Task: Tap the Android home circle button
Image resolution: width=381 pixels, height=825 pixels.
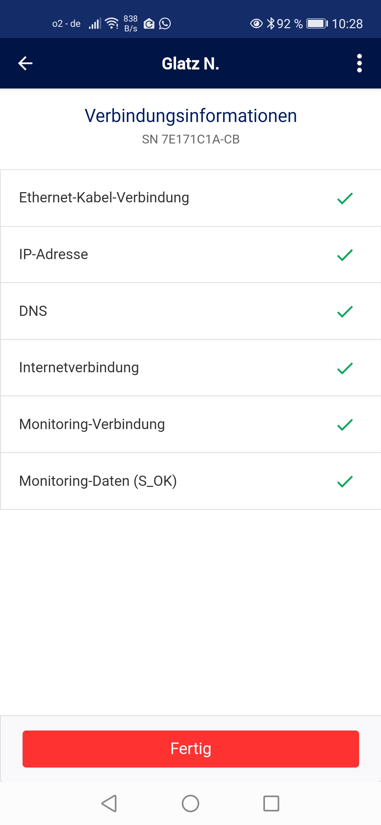Action: 190,803
